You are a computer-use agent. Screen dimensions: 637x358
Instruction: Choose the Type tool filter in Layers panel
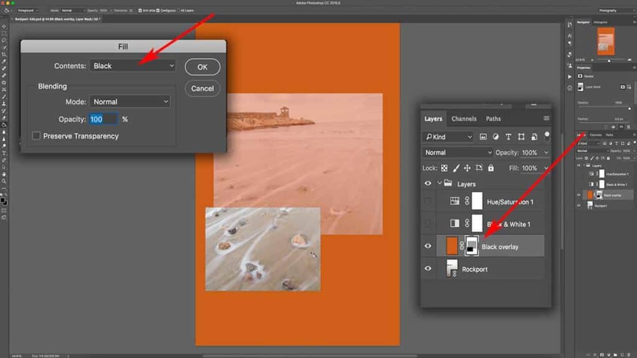pos(509,137)
